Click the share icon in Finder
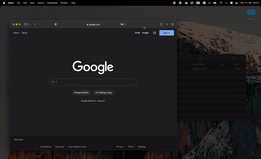This screenshot has height=159, width=261. click(x=208, y=58)
